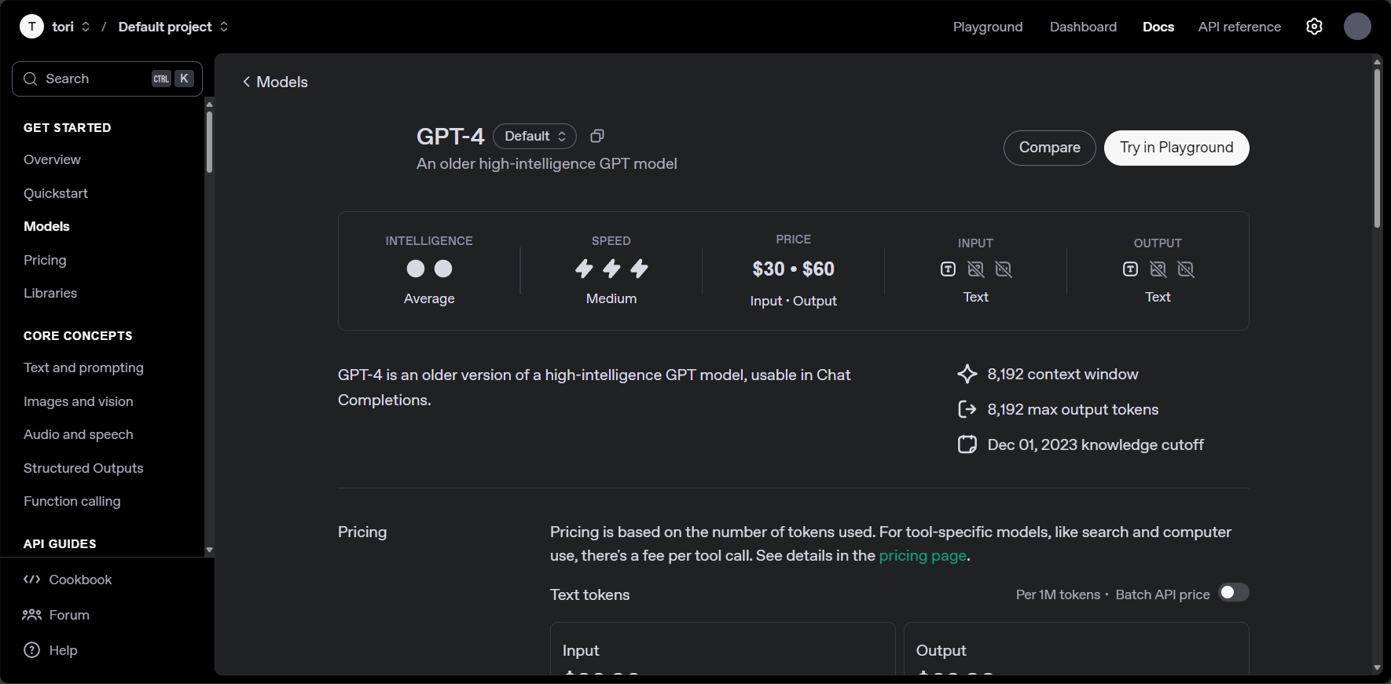Click '8,192 max output tokens' text

(1073, 409)
